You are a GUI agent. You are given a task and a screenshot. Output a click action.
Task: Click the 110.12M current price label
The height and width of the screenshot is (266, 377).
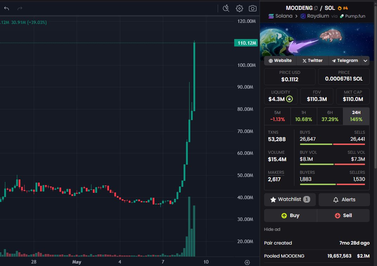[246, 43]
